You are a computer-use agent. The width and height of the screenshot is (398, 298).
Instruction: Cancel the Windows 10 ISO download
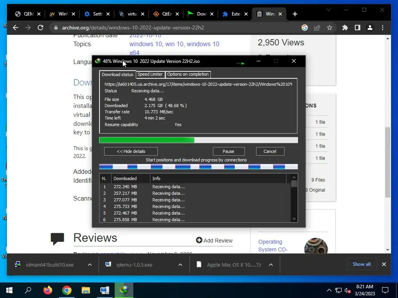[270, 151]
